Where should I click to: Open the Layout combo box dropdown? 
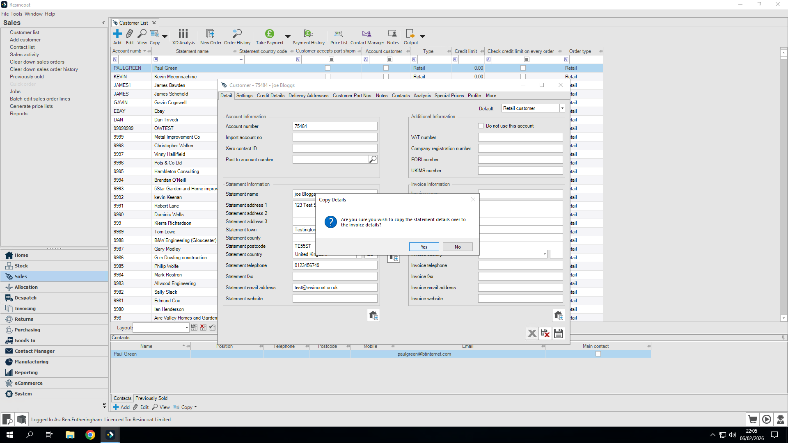point(186,328)
